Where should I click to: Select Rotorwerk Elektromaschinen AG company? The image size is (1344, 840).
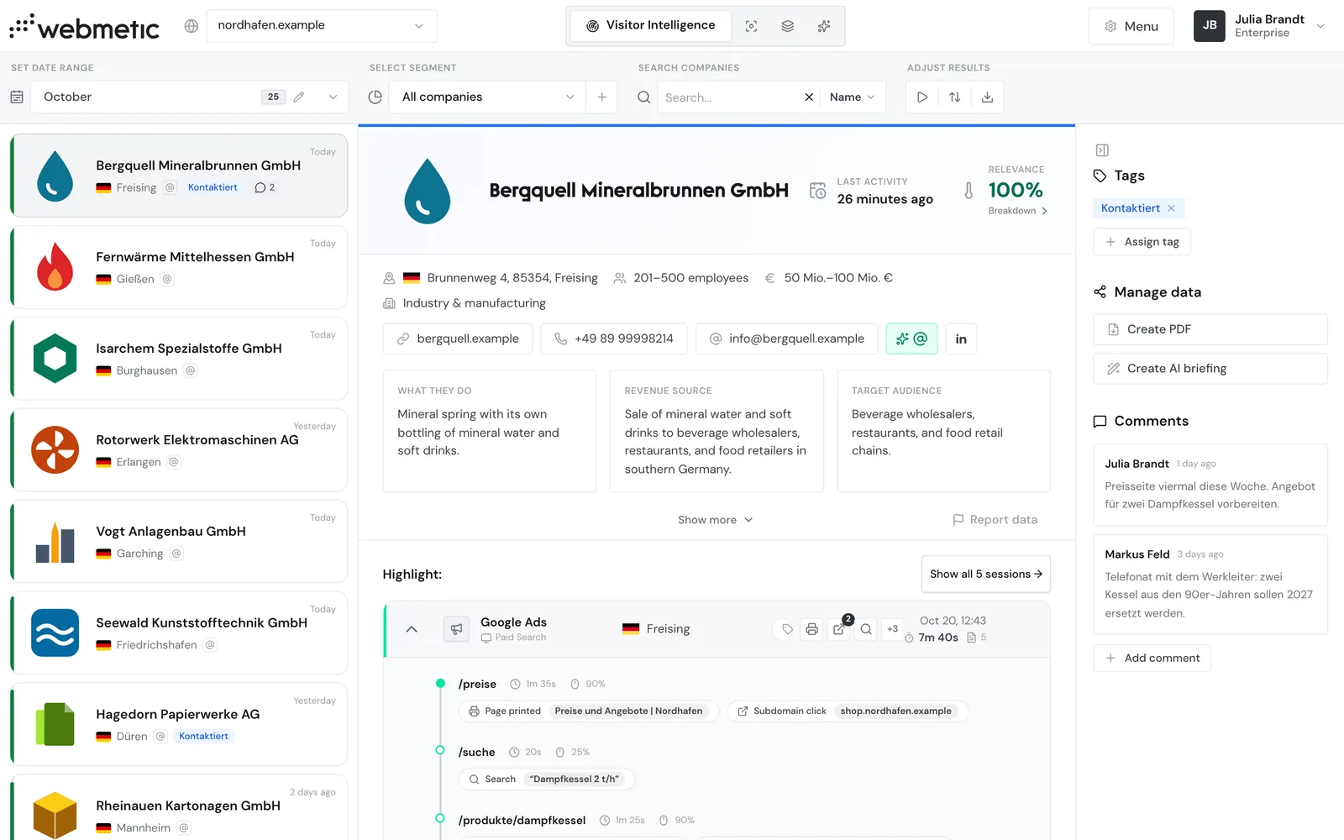click(179, 450)
